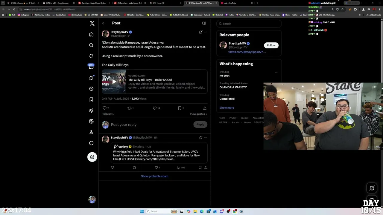Open Messages with 20+ badge
The width and height of the screenshot is (383, 215).
coord(91,67)
